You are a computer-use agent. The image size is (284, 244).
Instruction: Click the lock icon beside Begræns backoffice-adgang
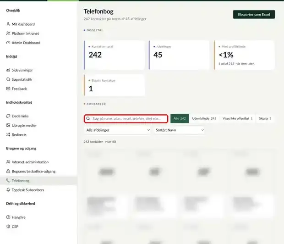[8, 171]
